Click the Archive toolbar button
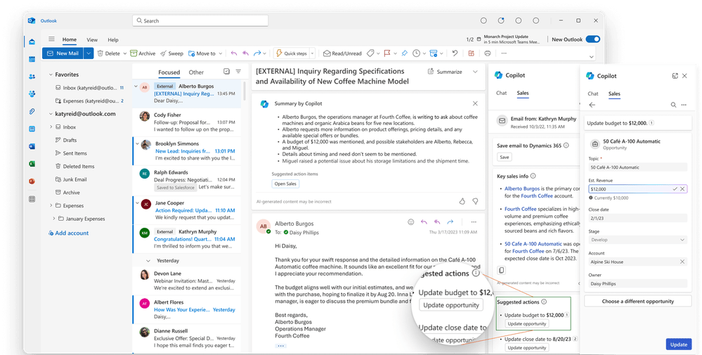The width and height of the screenshot is (702, 355). point(143,53)
